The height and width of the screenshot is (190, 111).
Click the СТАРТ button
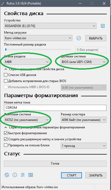pos(71,175)
